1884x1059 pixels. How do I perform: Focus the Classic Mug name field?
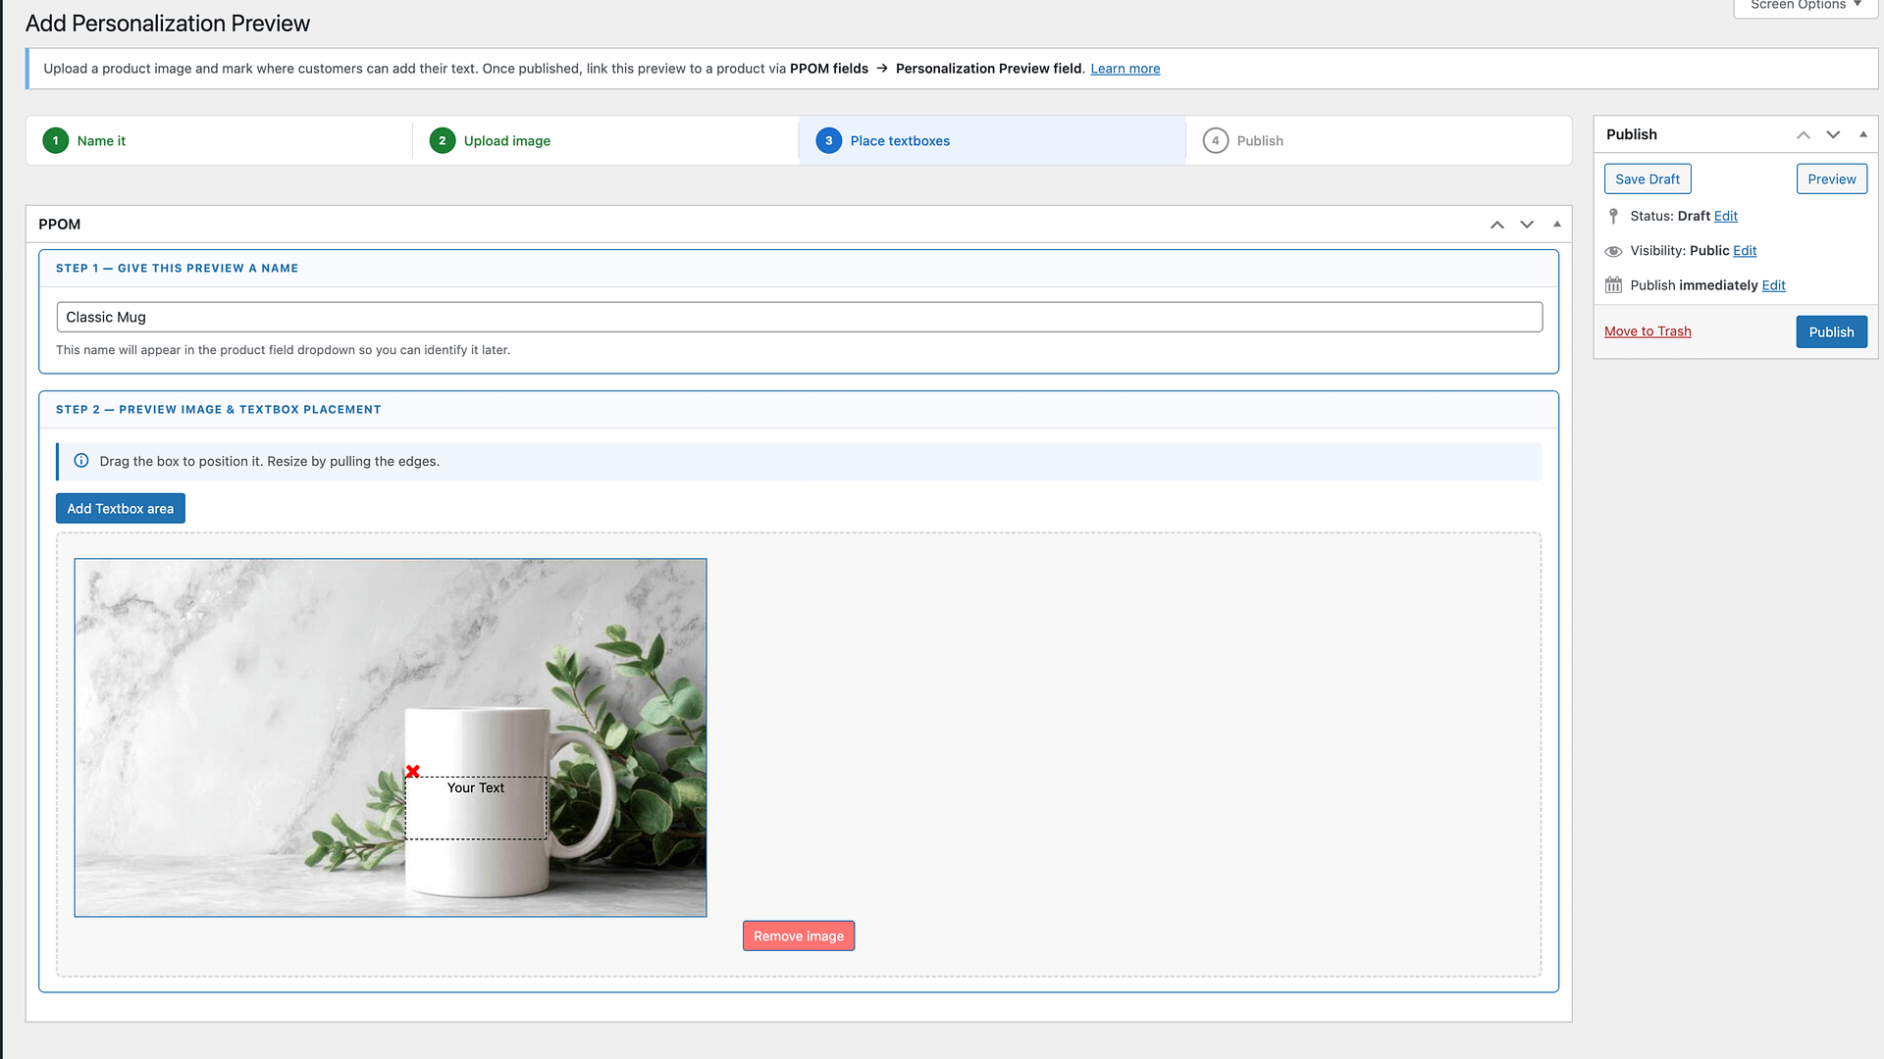pyautogui.click(x=800, y=317)
